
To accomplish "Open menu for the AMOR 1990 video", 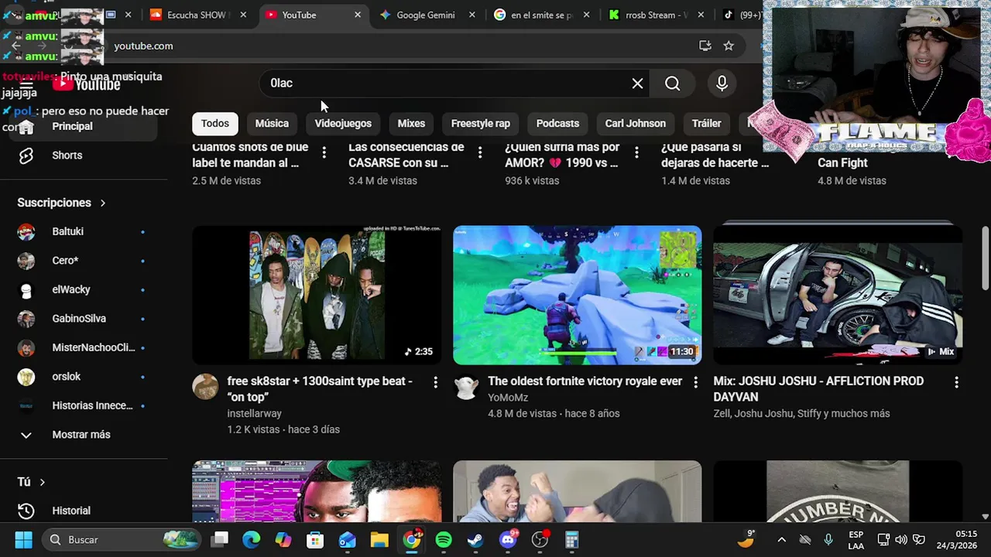I will [636, 153].
